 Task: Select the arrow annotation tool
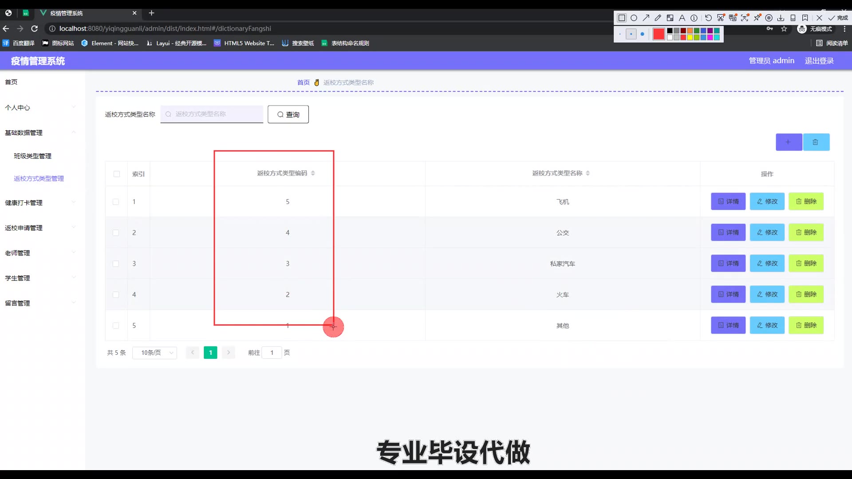pos(646,18)
